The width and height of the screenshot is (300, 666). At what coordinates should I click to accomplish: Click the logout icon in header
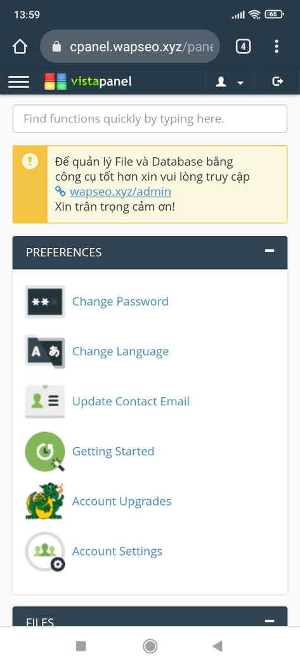277,82
